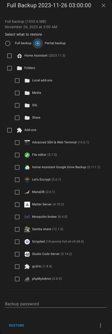This screenshot has height=334, width=112.
Task: Click the File editor wrench icon
Action: pyautogui.click(x=27, y=155)
